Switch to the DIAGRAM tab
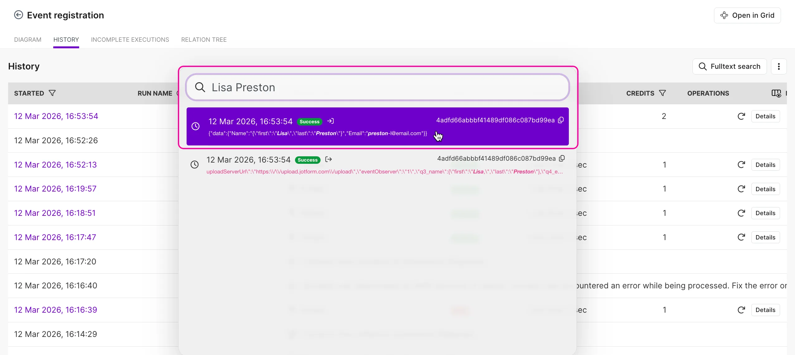Viewport: 795px width, 355px height. point(28,40)
